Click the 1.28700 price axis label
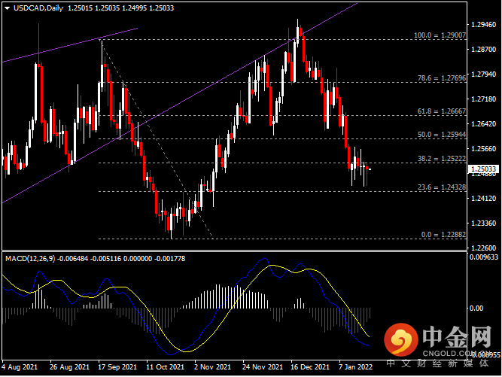 click(484, 49)
